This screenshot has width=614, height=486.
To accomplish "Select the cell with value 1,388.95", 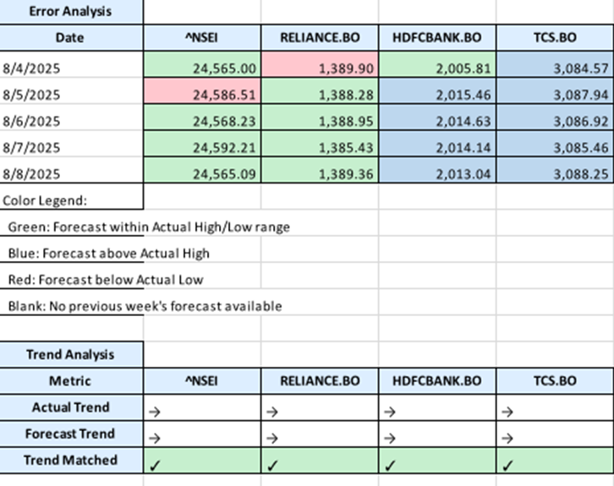I will tap(320, 117).
